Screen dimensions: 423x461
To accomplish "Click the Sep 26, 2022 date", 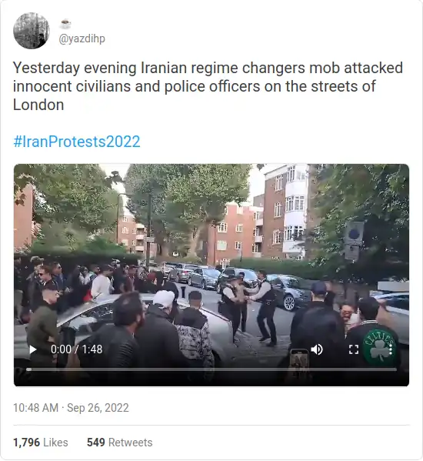I will (x=98, y=408).
